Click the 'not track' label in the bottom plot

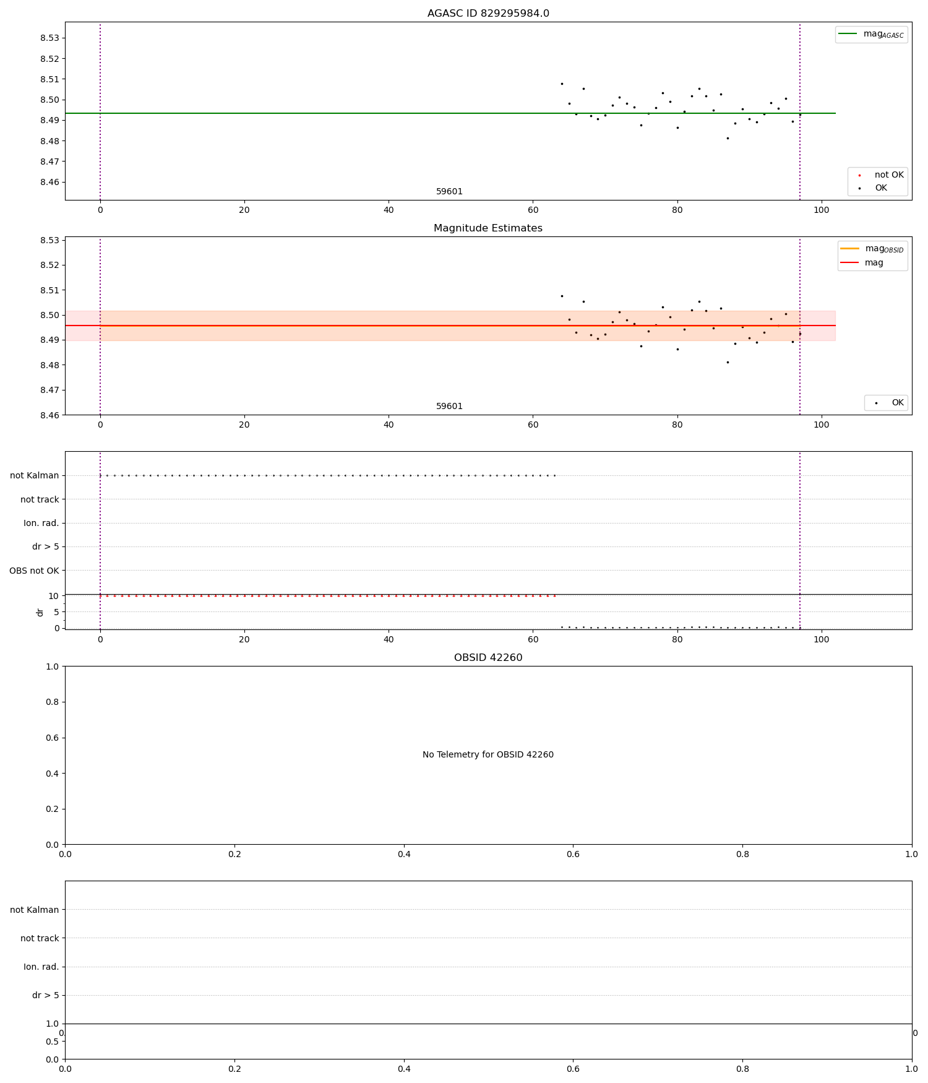(40, 938)
